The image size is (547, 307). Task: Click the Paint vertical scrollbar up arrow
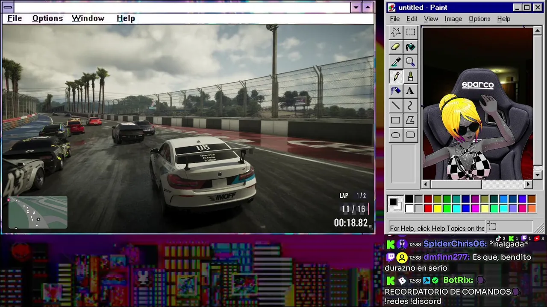coord(538,31)
